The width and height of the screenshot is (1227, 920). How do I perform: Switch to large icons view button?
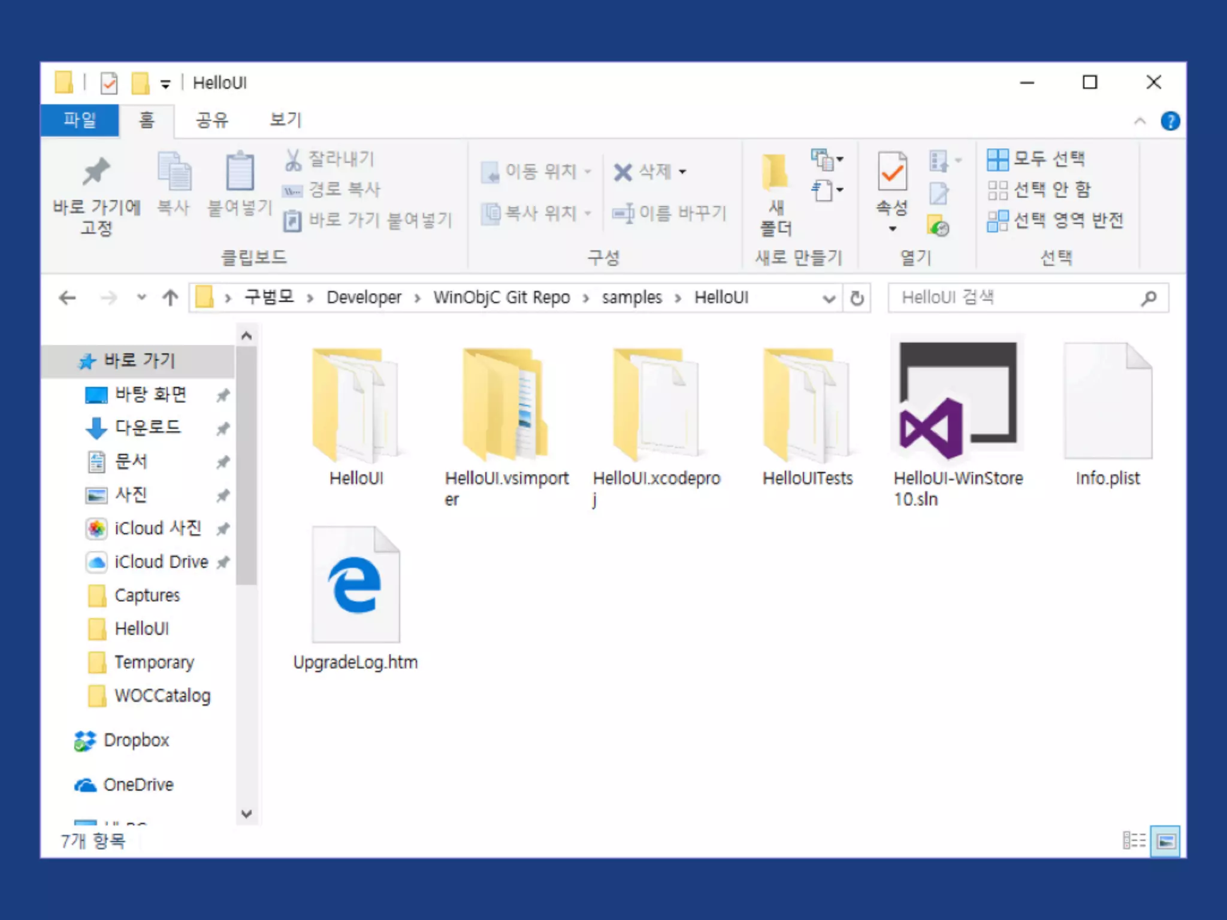(1165, 841)
